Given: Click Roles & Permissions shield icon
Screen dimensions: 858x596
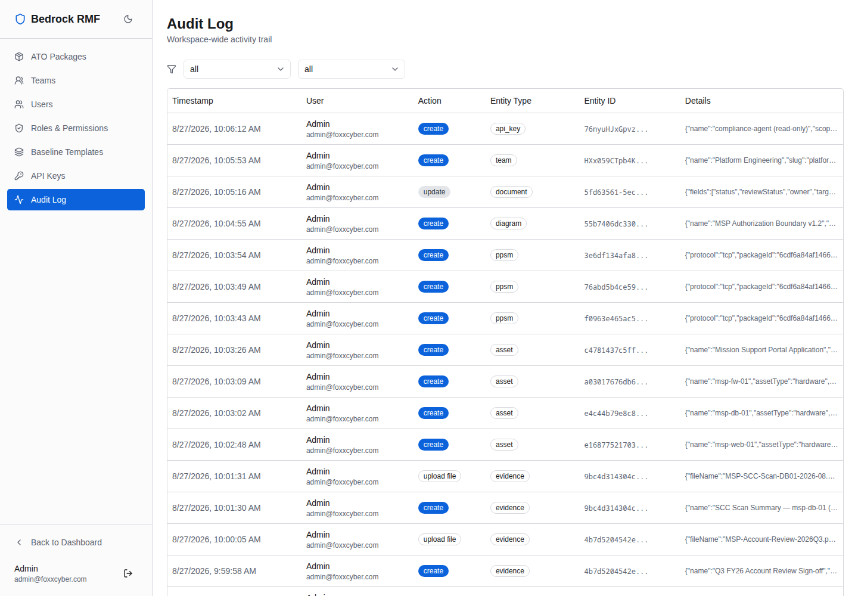Looking at the screenshot, I should [19, 128].
